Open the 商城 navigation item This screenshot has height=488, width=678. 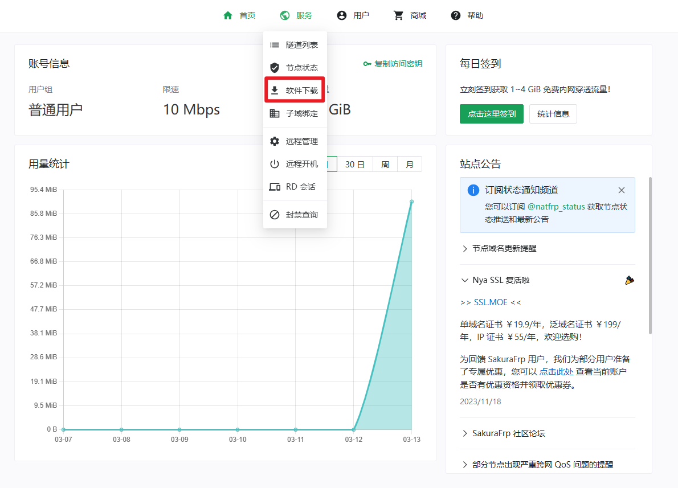(x=410, y=15)
